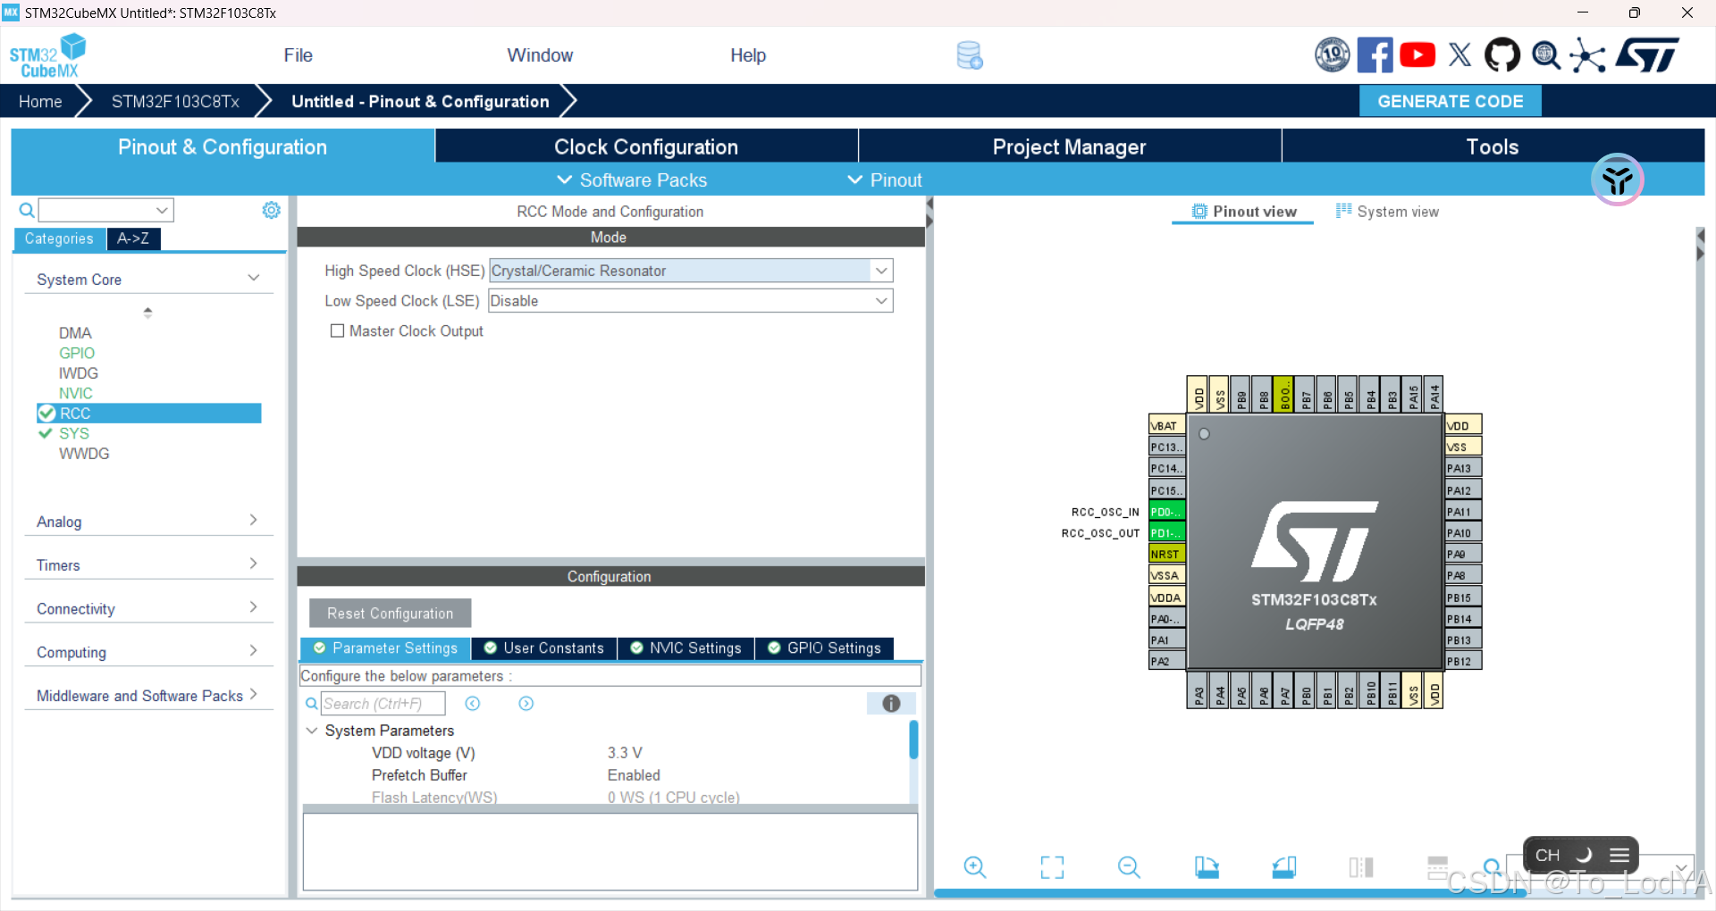Image resolution: width=1716 pixels, height=911 pixels.
Task: Open the peripheral search combo box
Action: (x=105, y=210)
